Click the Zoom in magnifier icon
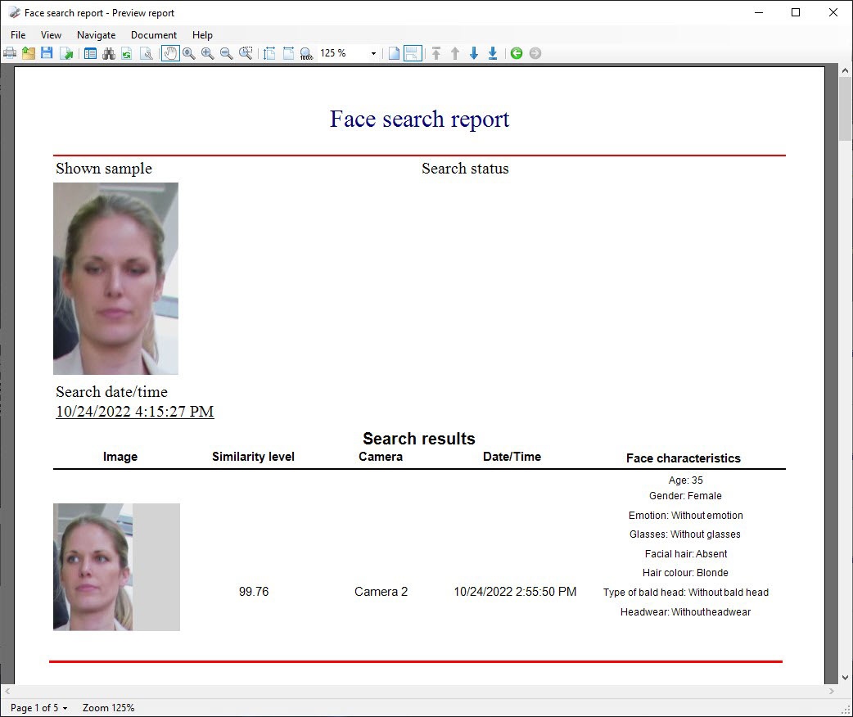Viewport: 853px width, 717px height. click(x=208, y=53)
